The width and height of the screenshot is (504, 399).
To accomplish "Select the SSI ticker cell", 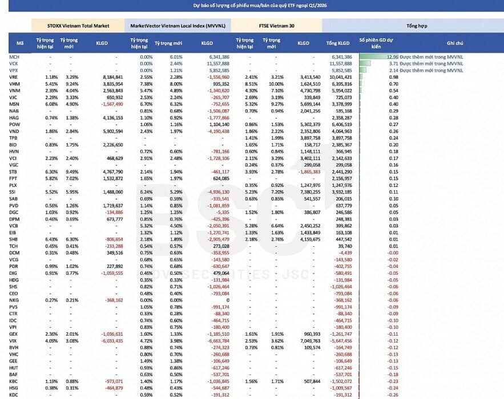I will (12, 192).
